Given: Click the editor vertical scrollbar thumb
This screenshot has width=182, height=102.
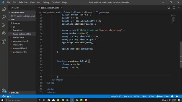Looking at the screenshot, I should click(181, 54).
